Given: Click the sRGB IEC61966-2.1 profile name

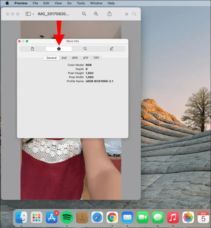Looking at the screenshot, I should point(99,81).
